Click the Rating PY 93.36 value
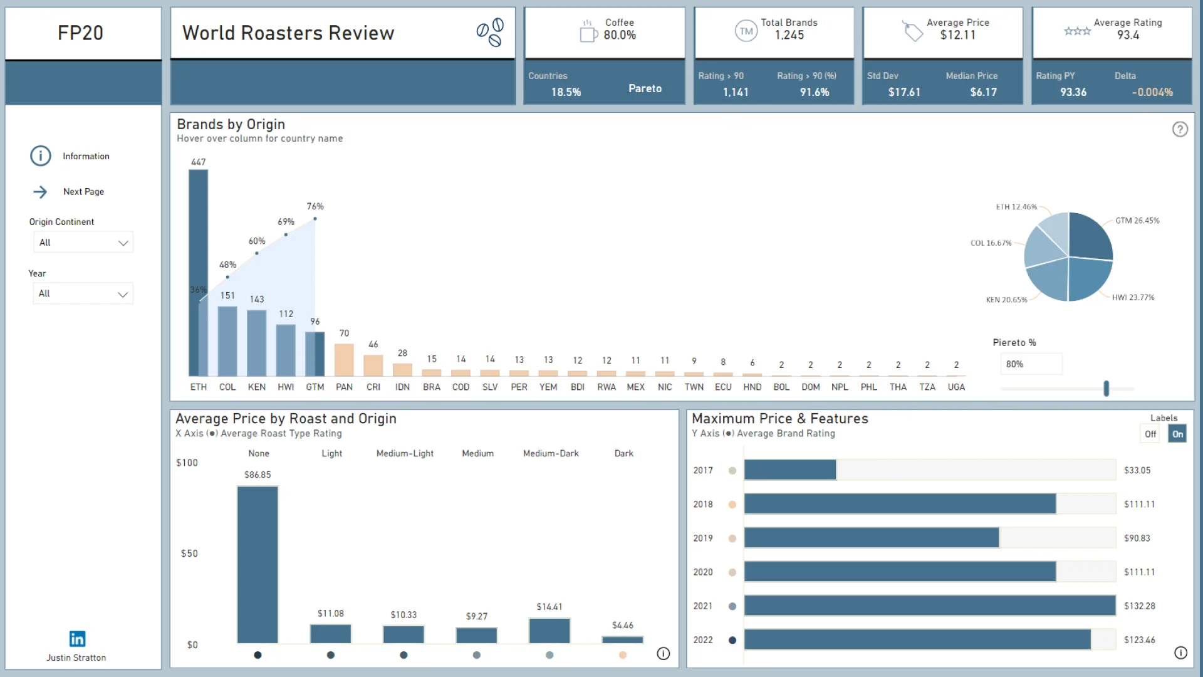Viewport: 1203px width, 677px height. coord(1073,92)
